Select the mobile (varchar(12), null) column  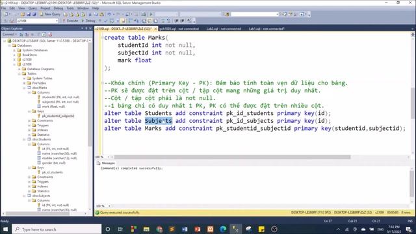pos(59,158)
